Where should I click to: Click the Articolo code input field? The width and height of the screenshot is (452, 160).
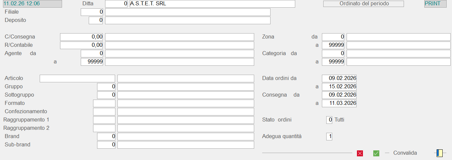pyautogui.click(x=77, y=78)
